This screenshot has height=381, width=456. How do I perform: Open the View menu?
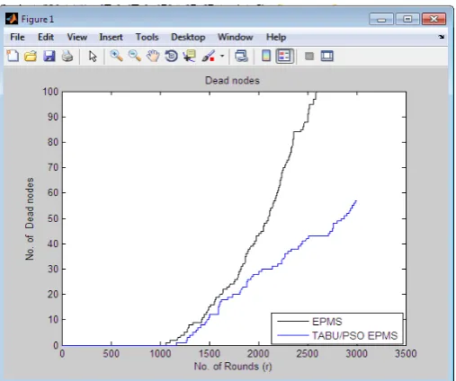point(77,37)
